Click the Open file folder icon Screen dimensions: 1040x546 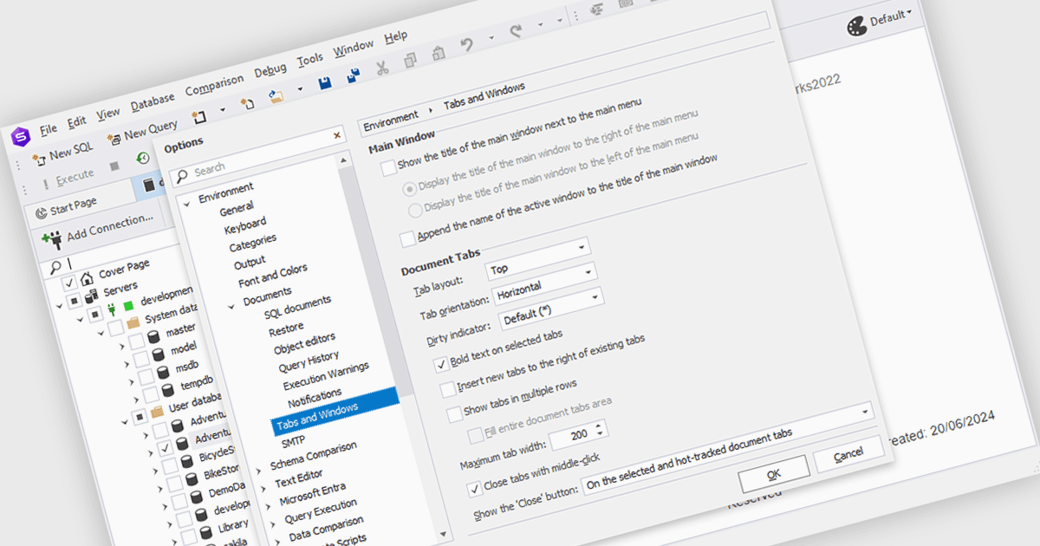(x=276, y=96)
